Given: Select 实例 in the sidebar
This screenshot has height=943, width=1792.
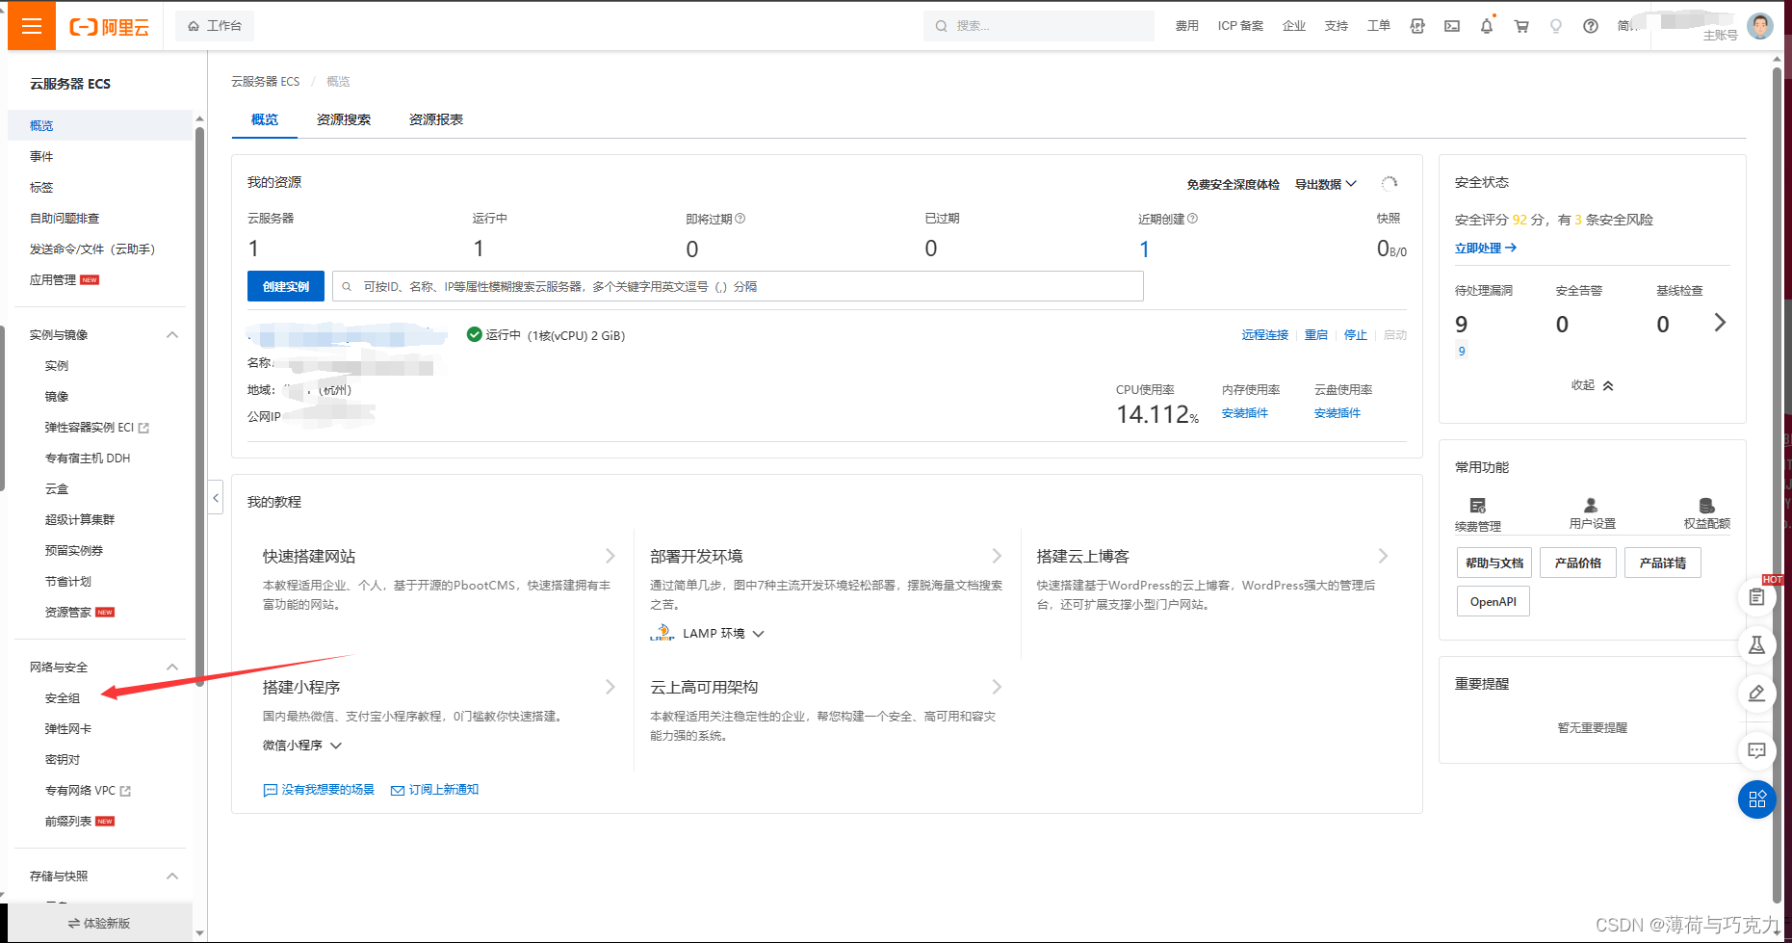Looking at the screenshot, I should 57,366.
